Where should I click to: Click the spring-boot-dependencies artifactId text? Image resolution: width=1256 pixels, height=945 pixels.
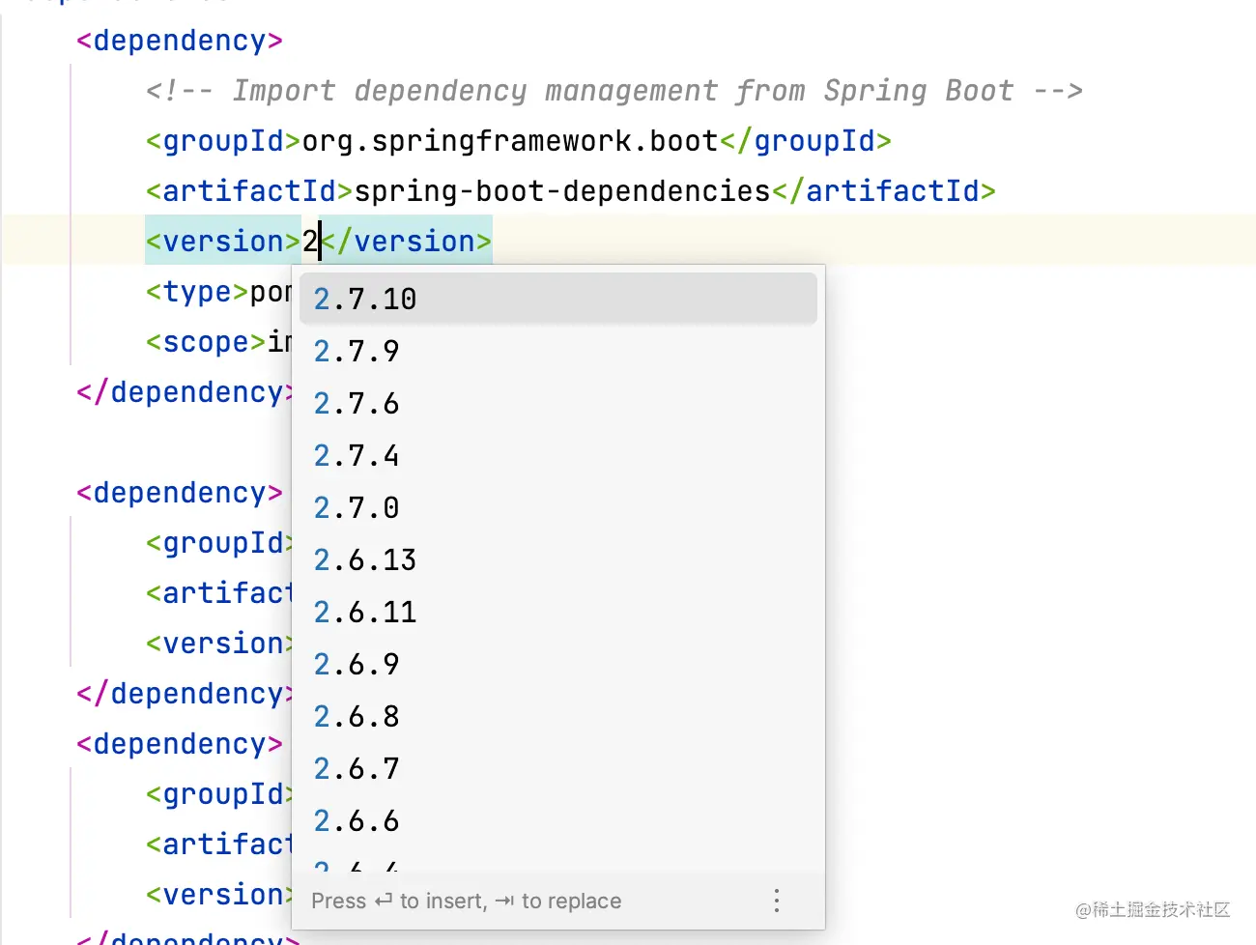point(562,191)
